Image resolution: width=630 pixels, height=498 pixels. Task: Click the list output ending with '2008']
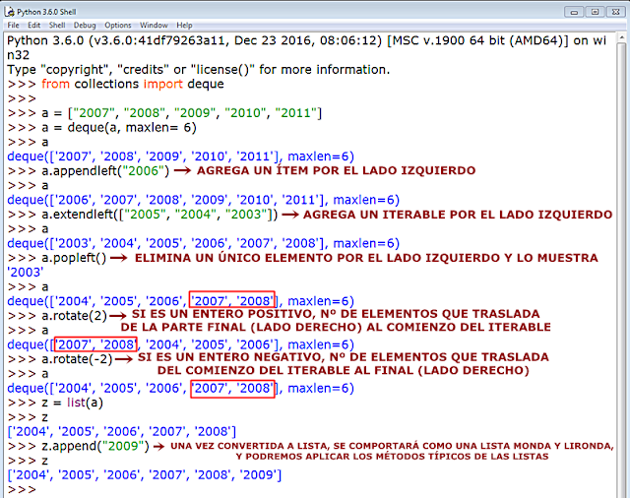click(x=122, y=431)
